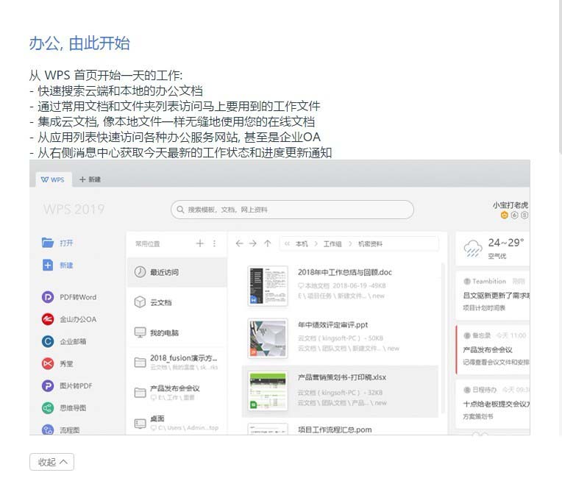
Task: Open 产品发布会会议 reminder card
Action: pyautogui.click(x=492, y=349)
